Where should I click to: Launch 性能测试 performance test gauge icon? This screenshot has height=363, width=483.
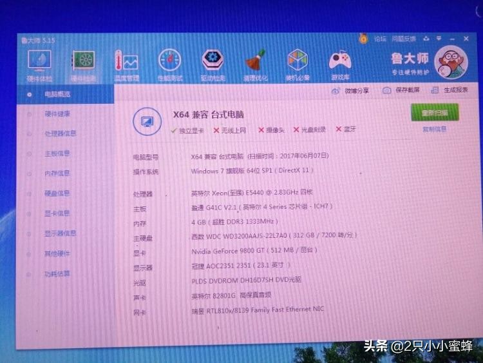click(169, 60)
